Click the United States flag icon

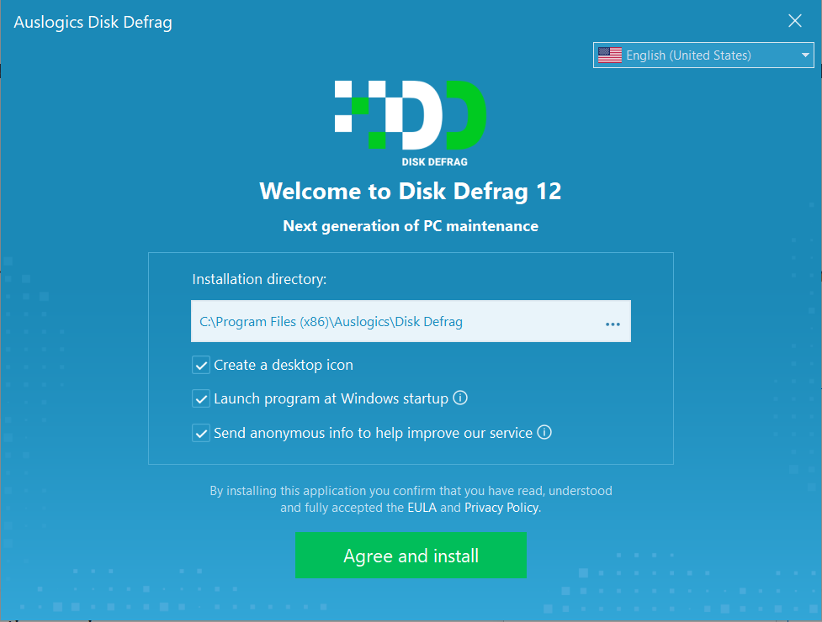(x=609, y=55)
